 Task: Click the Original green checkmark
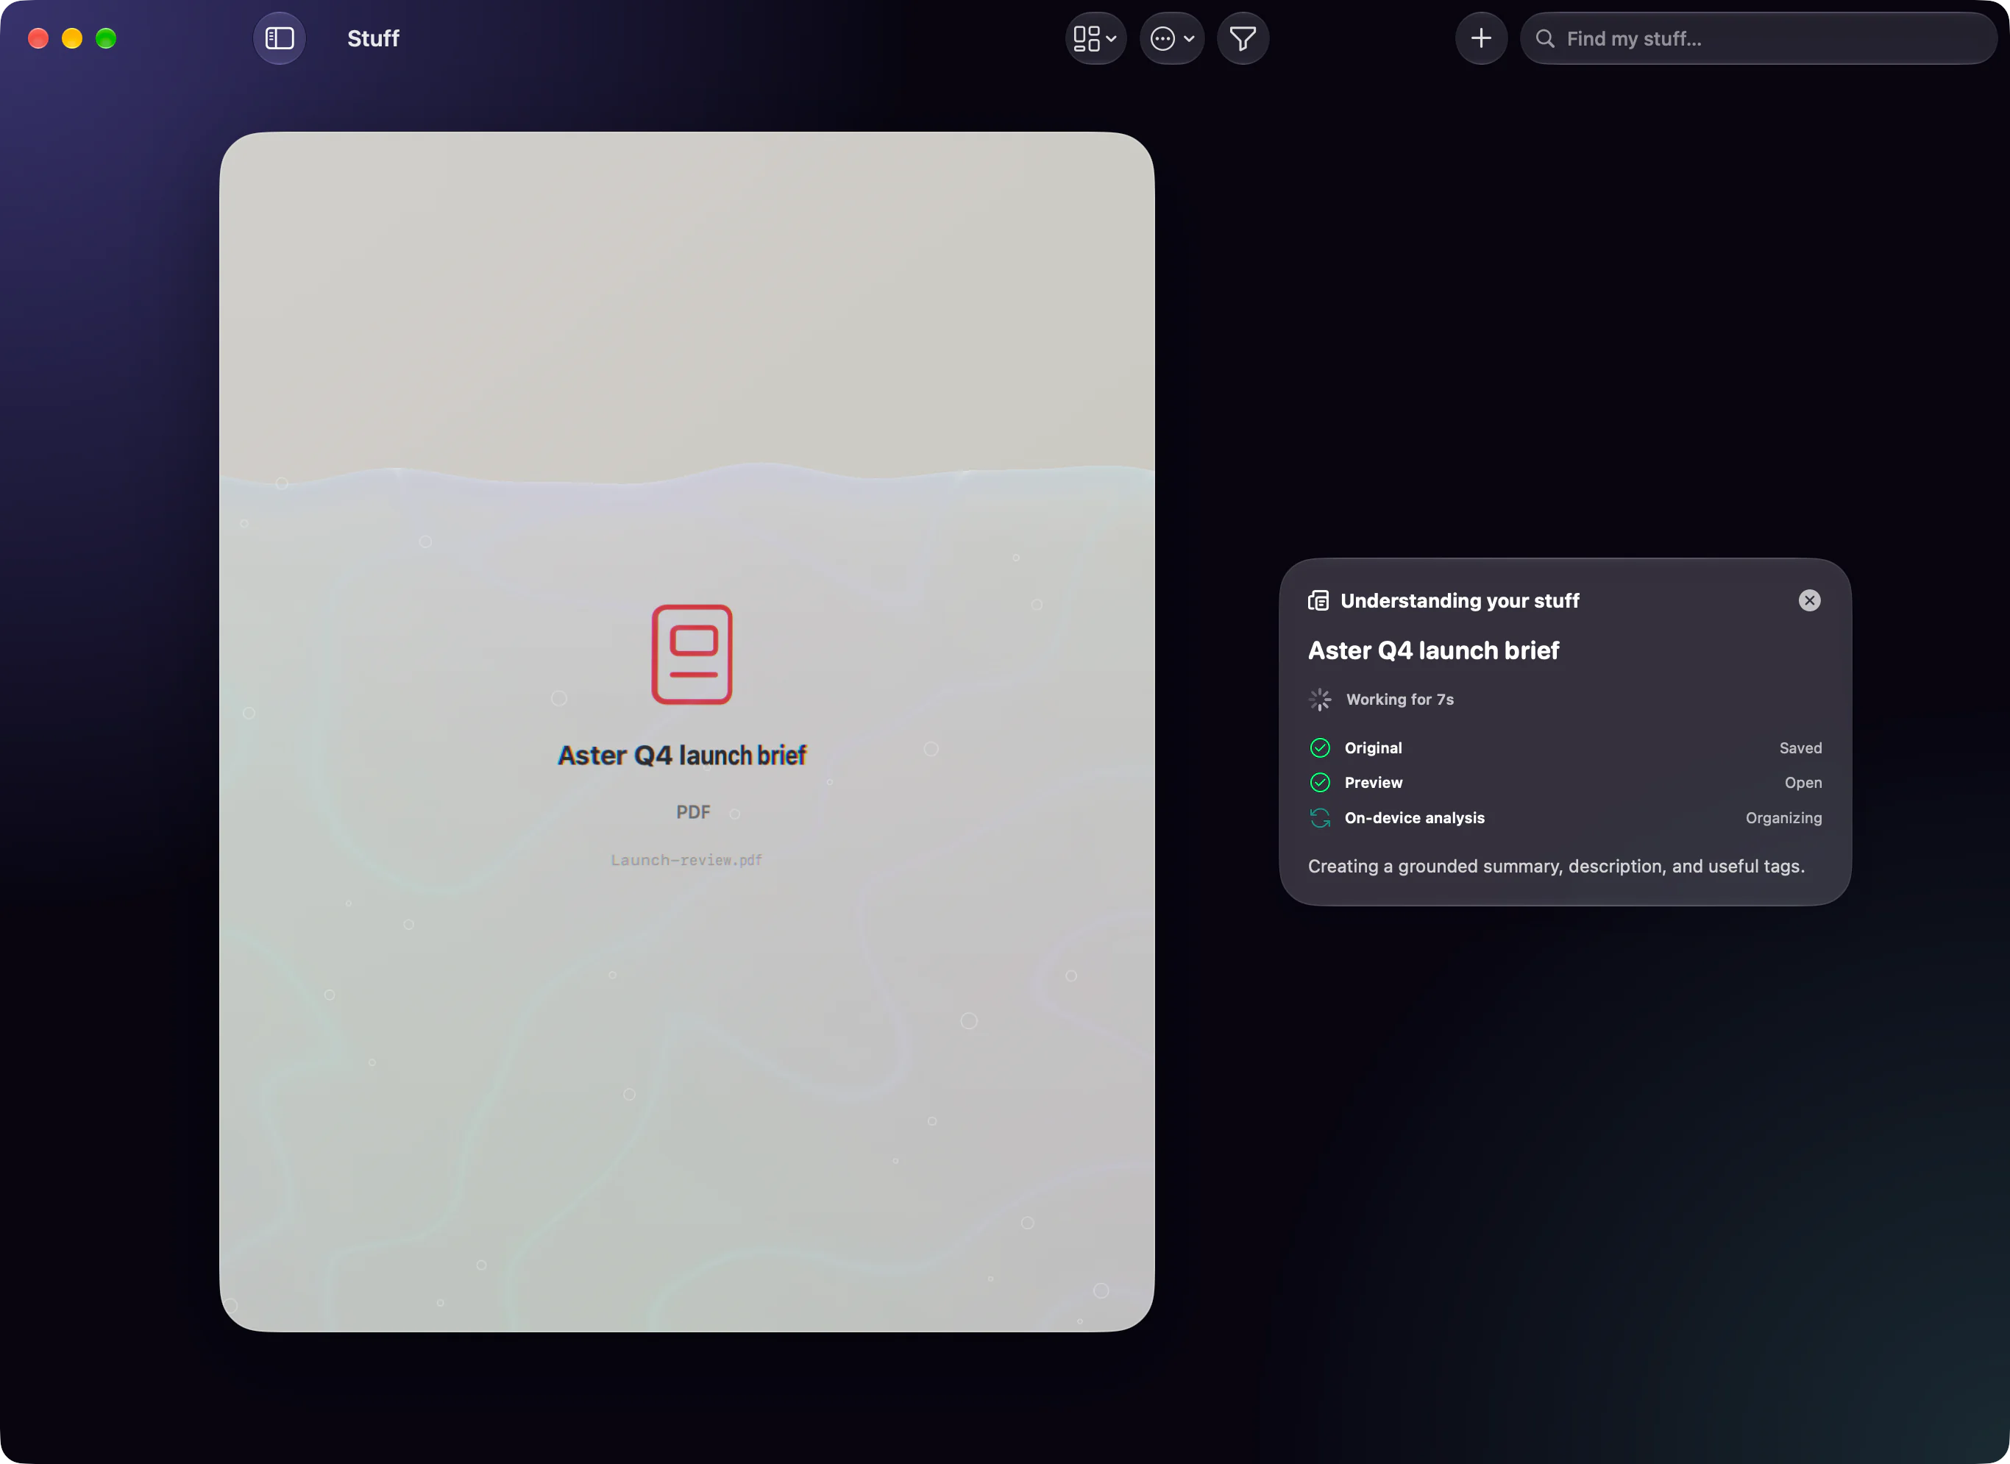point(1320,747)
